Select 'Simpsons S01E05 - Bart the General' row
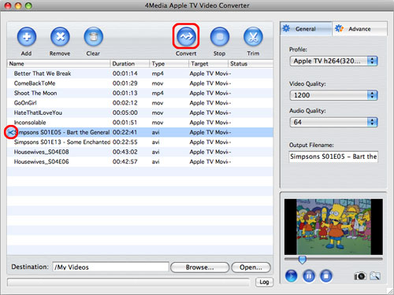Image resolution: width=394 pixels, height=295 pixels. click(x=140, y=132)
